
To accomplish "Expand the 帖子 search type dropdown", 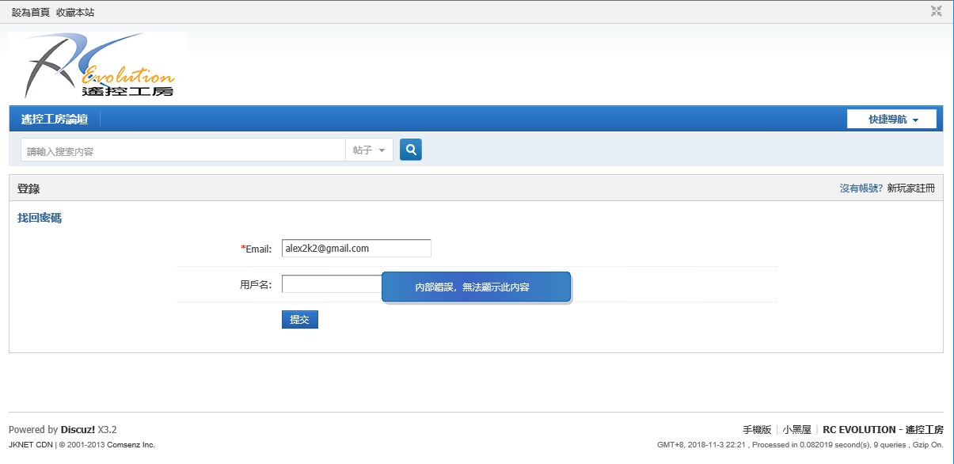I will click(369, 150).
